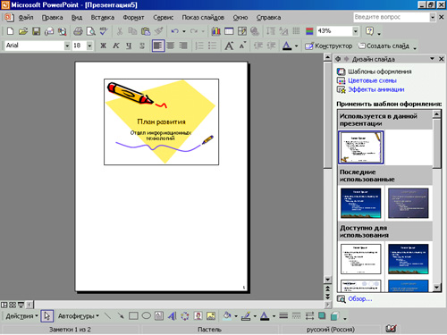Open the Дизайн слайда task pane dropdown arrow

click(432, 59)
